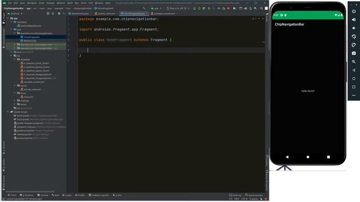Switch to the activity_main.xml tab
Viewport: 360px width, 202px height.
pyautogui.click(x=105, y=13)
